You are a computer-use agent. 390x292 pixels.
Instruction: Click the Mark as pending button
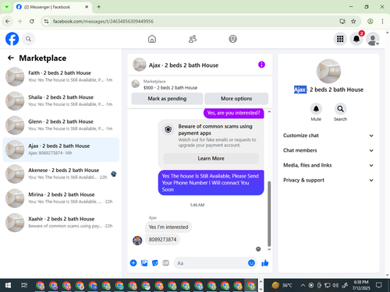point(167,99)
